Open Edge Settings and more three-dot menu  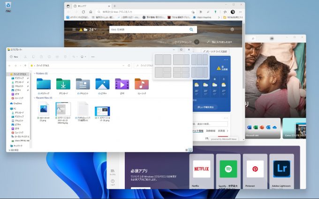pyautogui.click(x=241, y=12)
